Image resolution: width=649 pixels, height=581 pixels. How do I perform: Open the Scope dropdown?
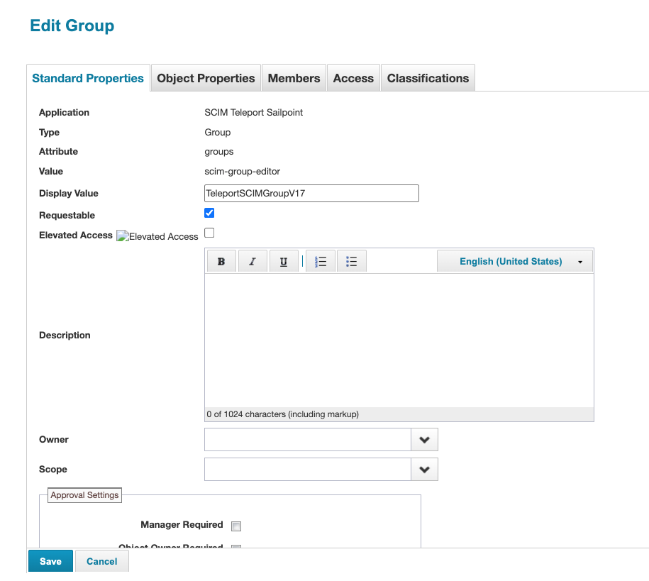(x=424, y=469)
